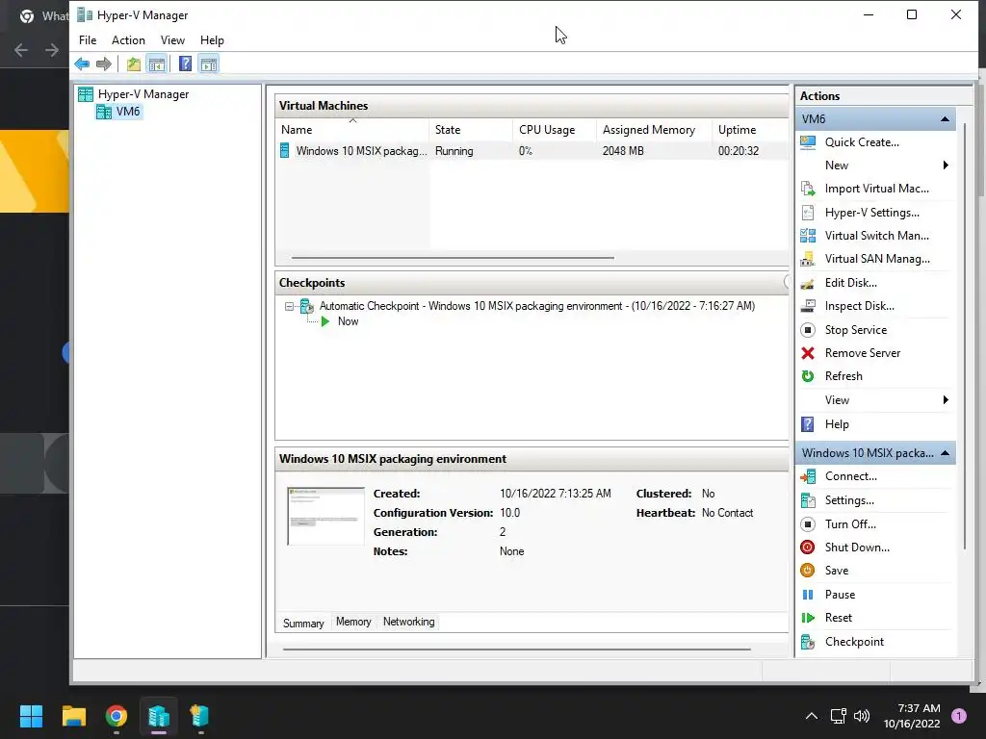Open the View menu in menu bar

[172, 40]
